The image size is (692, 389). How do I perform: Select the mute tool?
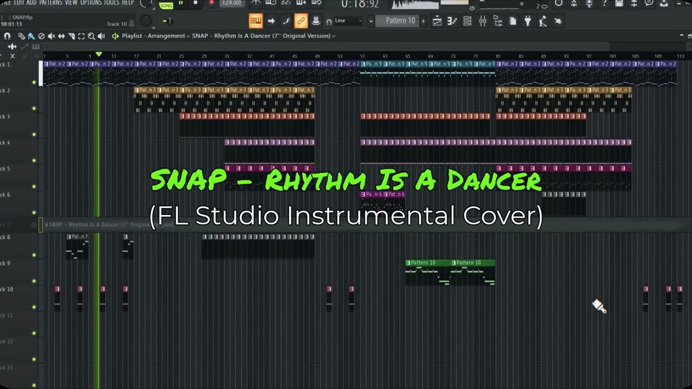click(x=51, y=36)
